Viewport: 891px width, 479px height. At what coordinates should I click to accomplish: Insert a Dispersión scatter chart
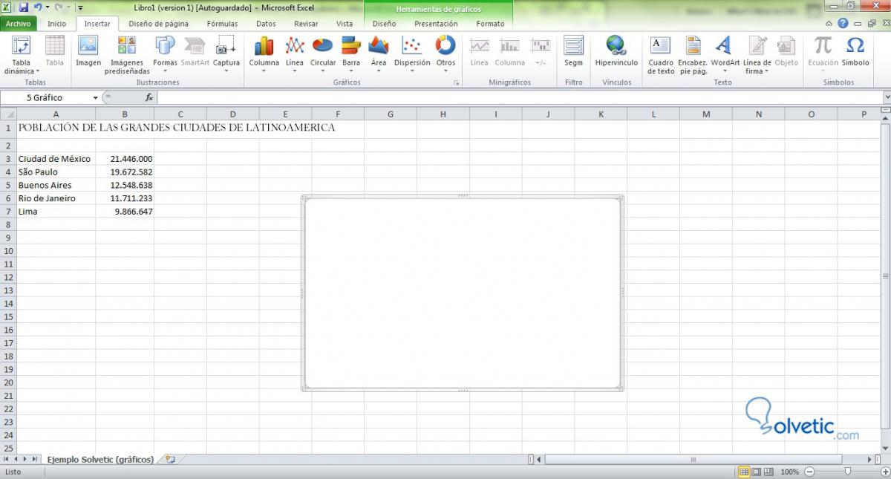412,54
